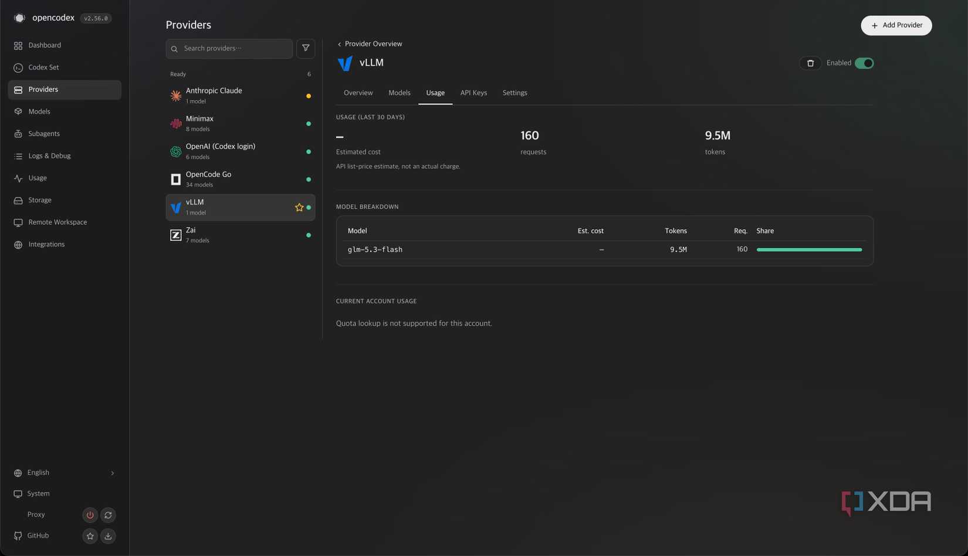Click the Share column header
Image resolution: width=968 pixels, height=556 pixels.
click(x=765, y=231)
